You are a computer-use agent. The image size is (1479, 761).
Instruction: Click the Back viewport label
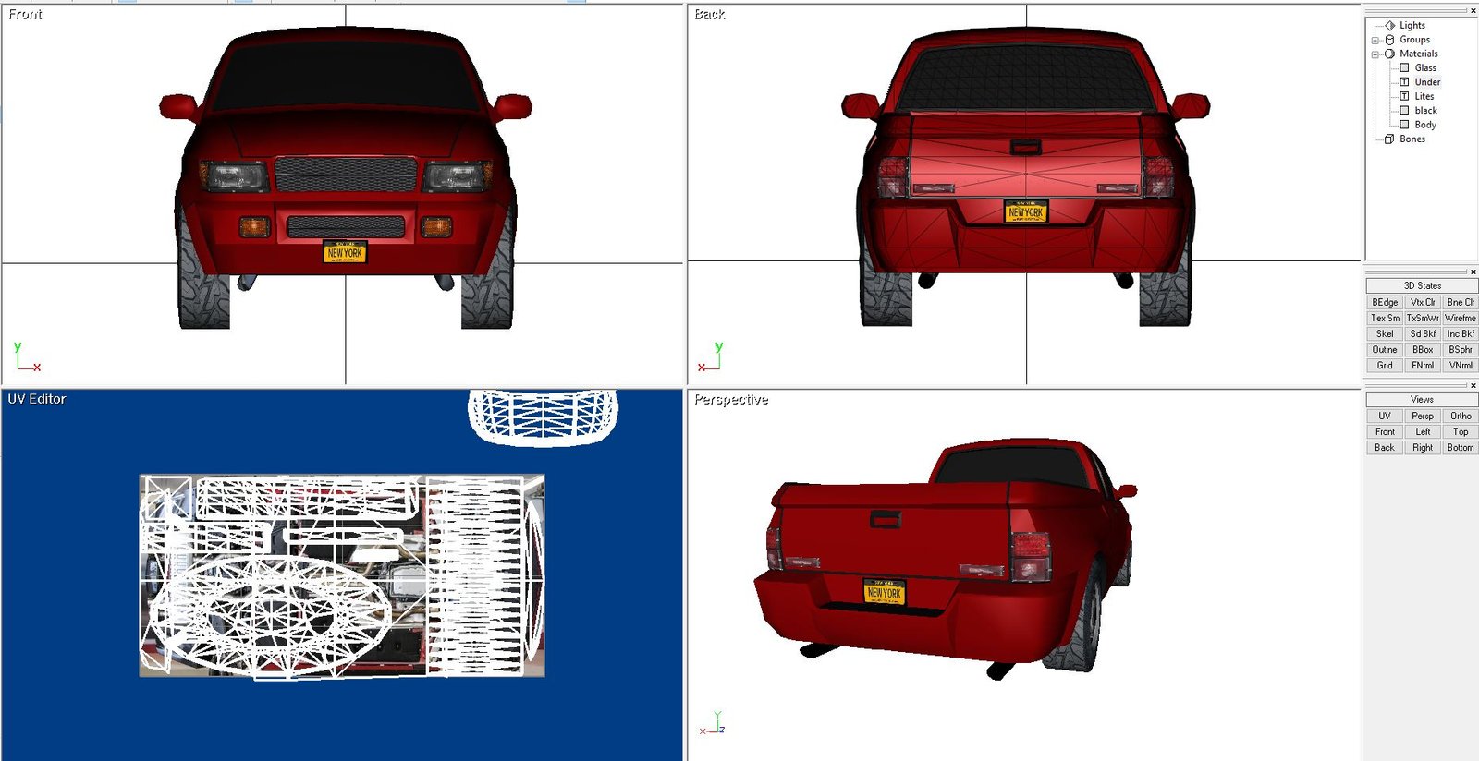pyautogui.click(x=710, y=15)
